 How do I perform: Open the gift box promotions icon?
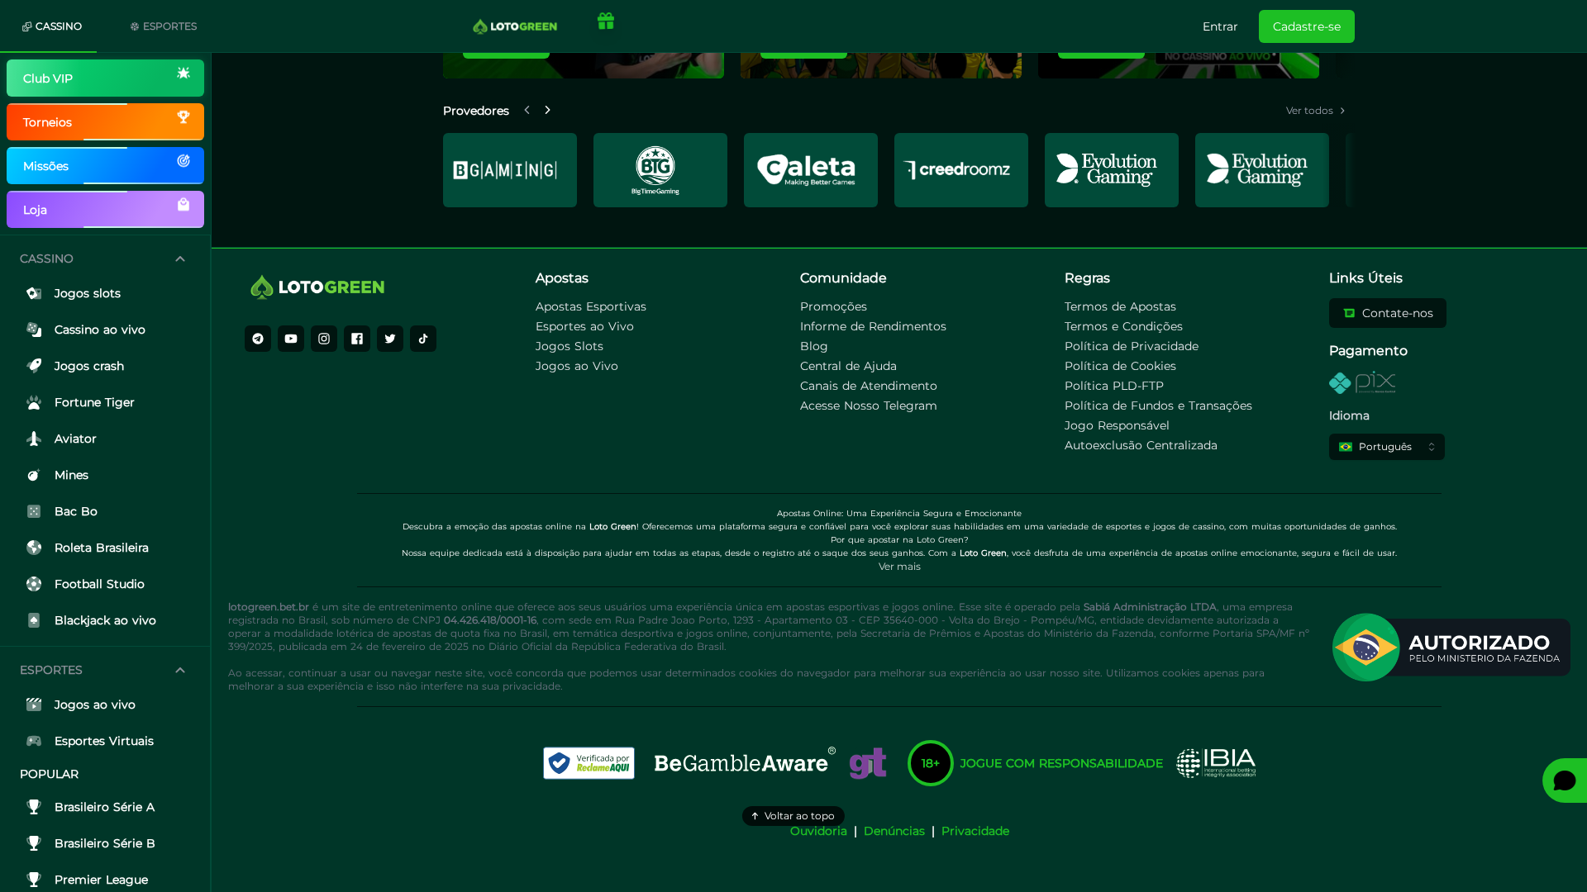pos(606,21)
